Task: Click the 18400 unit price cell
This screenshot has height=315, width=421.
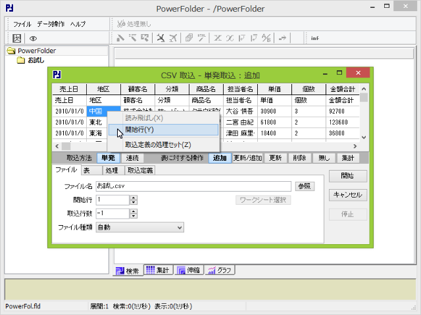Action: [274, 133]
